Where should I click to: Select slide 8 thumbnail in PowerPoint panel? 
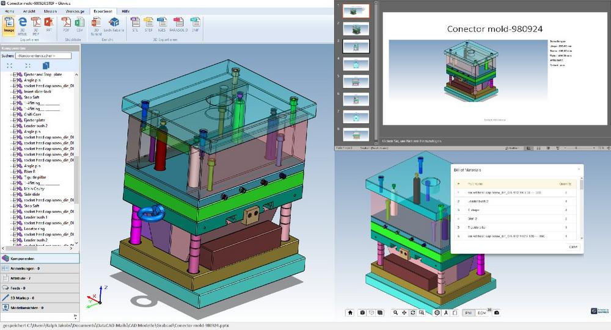coord(356,135)
